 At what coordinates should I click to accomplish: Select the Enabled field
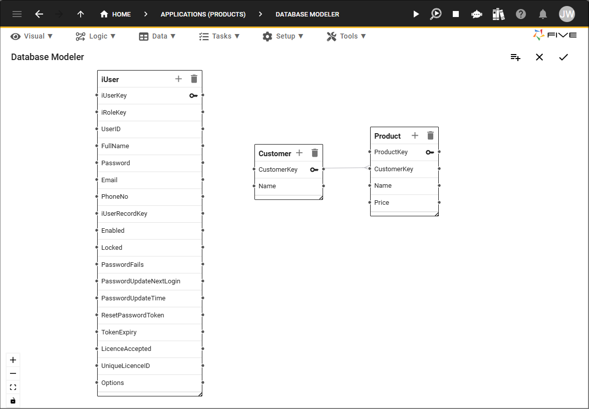pyautogui.click(x=150, y=231)
